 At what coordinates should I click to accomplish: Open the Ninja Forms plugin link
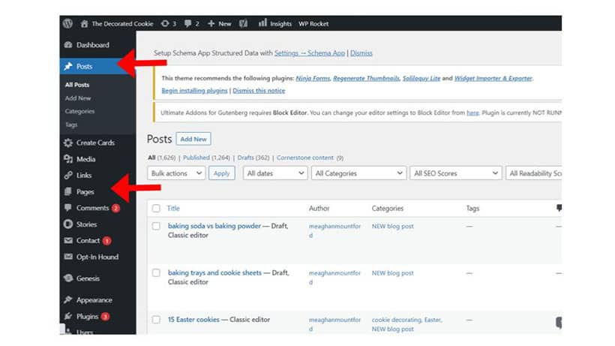click(x=313, y=79)
